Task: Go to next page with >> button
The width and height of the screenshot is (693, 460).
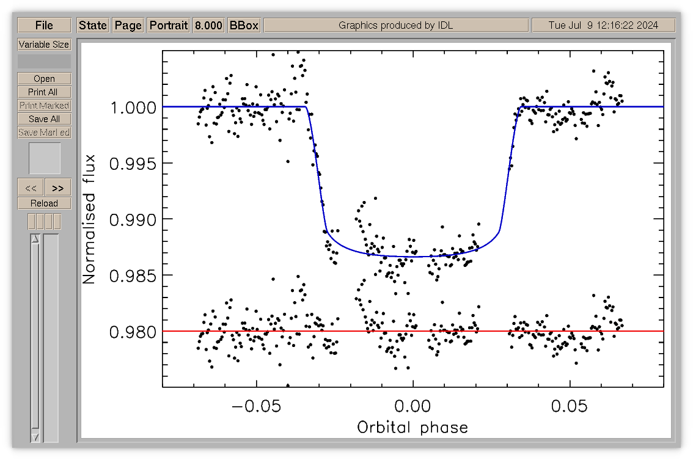Action: point(58,188)
